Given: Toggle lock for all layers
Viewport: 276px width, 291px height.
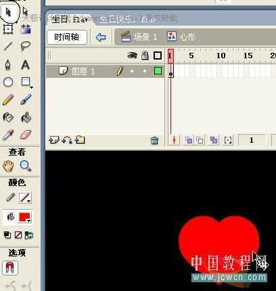Looking at the screenshot, I should (145, 55).
